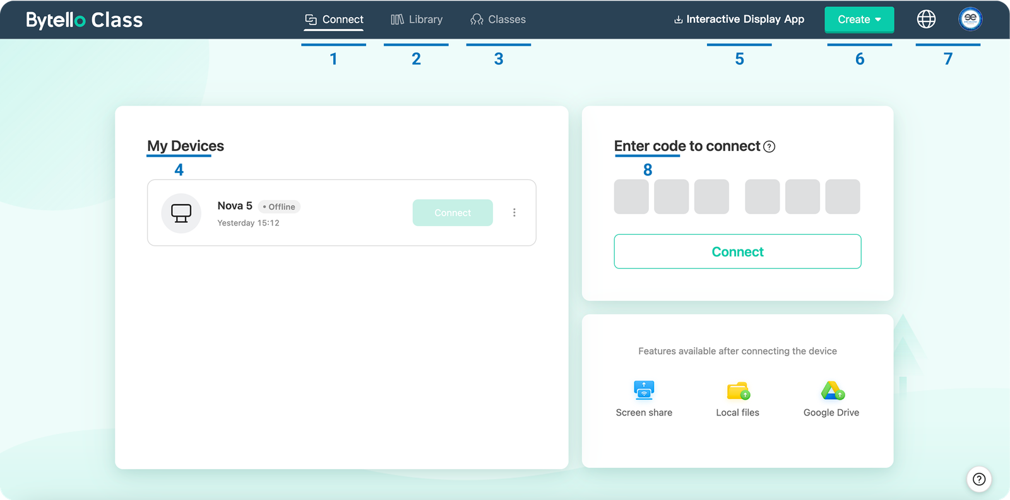Switch to the Connect tab
The image size is (1010, 500).
[334, 20]
